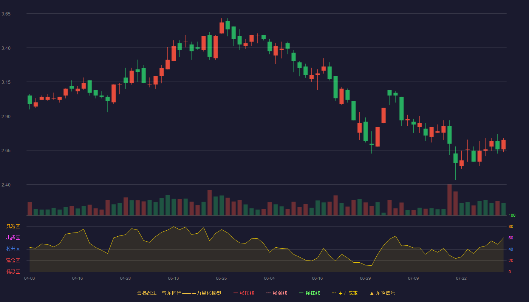Click the indicator scale value 20
Viewport: 529px width, 302px height.
point(511,260)
